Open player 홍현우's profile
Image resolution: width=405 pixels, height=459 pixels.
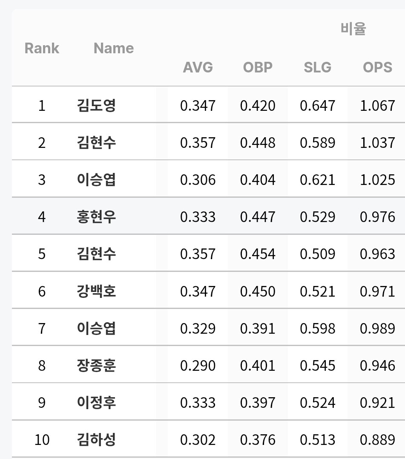point(96,217)
